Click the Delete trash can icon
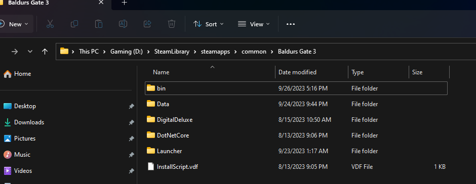The image size is (476, 184). point(172,24)
